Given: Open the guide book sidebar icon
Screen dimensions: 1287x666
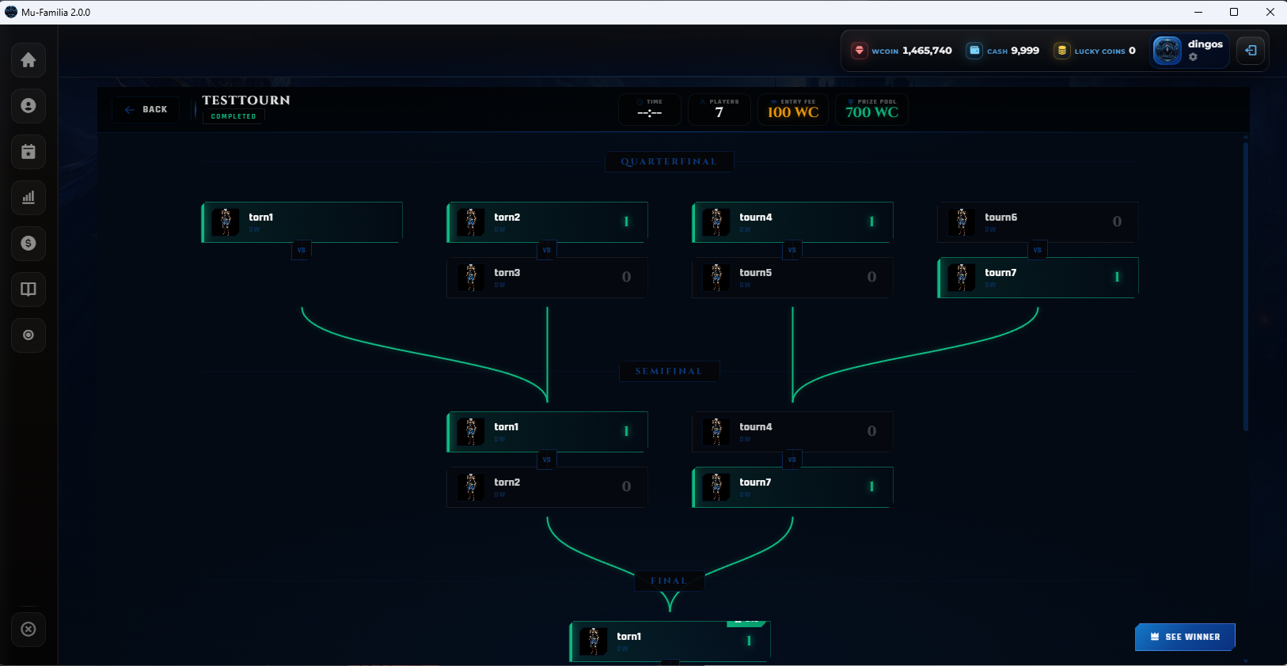Looking at the screenshot, I should (x=28, y=289).
